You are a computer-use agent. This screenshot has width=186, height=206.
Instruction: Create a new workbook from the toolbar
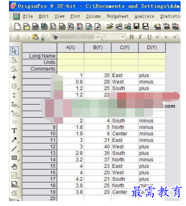pyautogui.click(x=36, y=27)
